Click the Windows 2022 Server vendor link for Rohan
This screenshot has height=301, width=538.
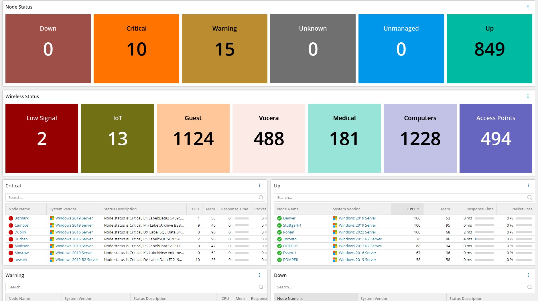[x=357, y=232]
